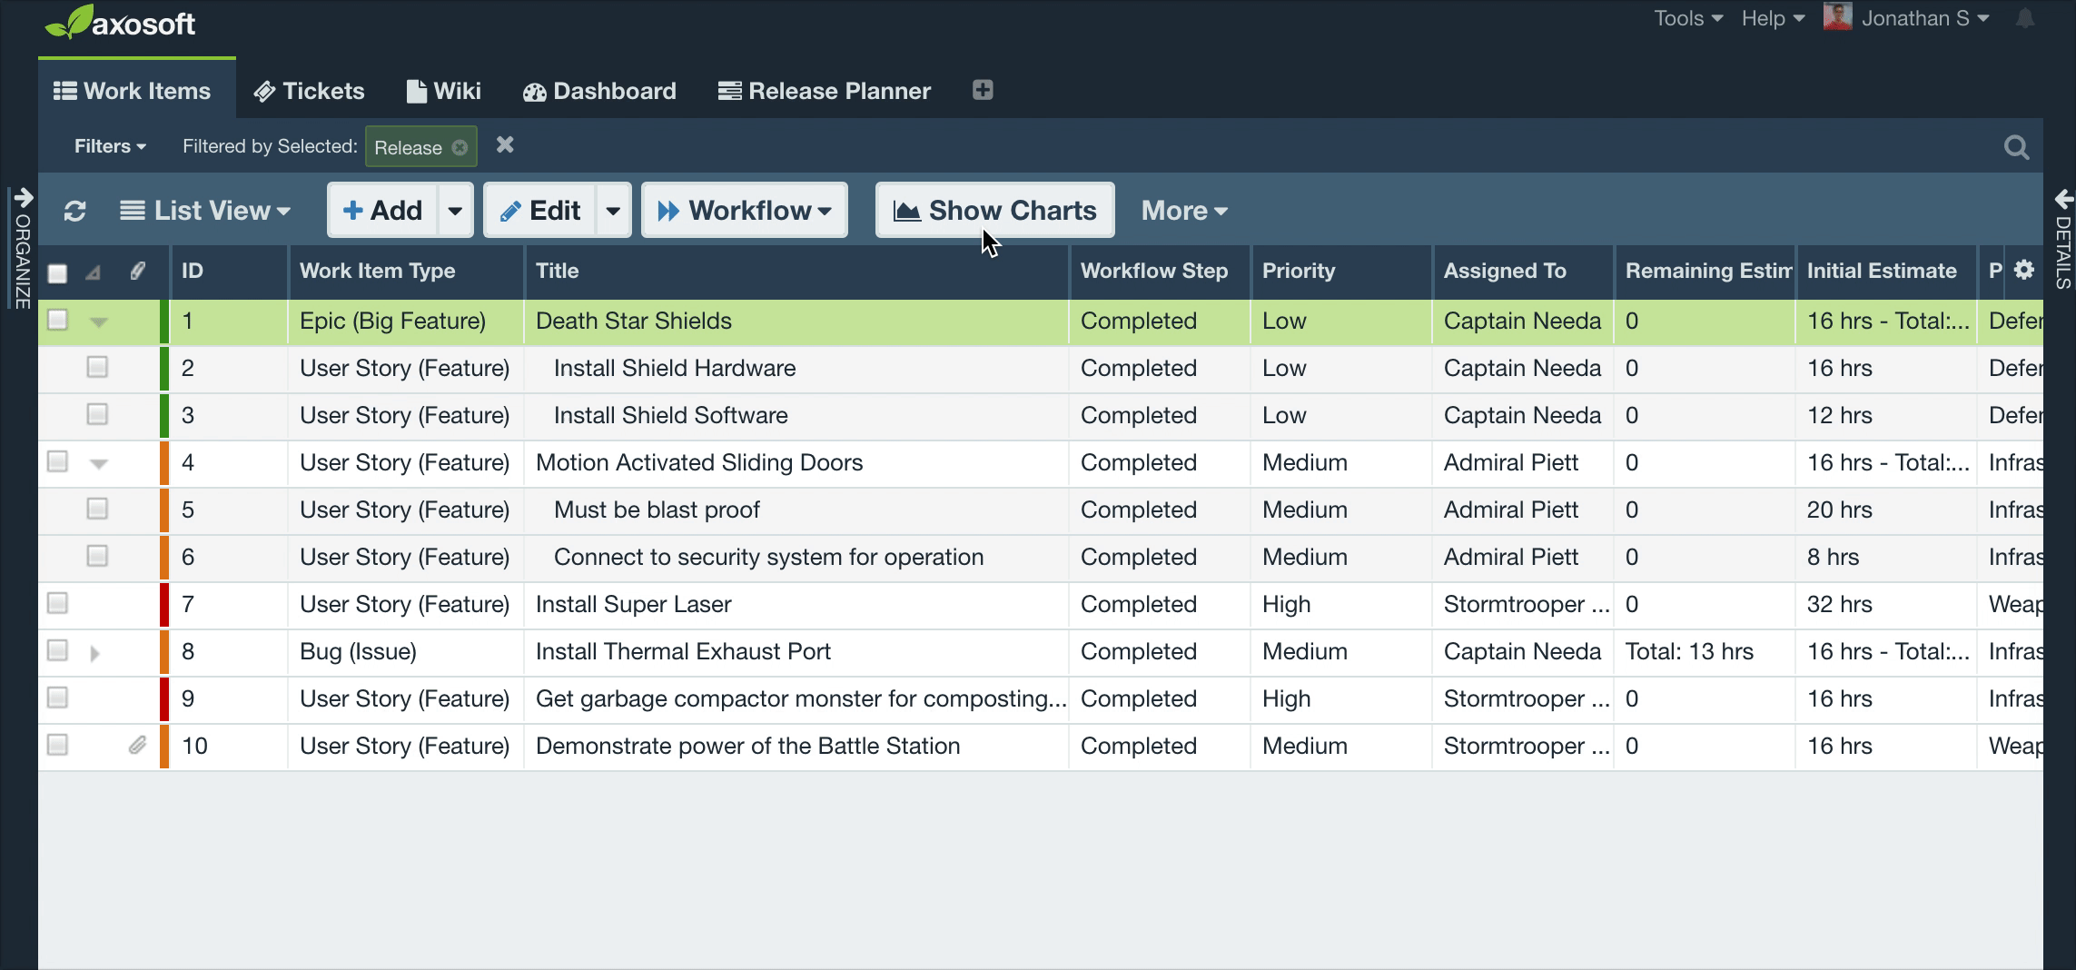The image size is (2076, 970).
Task: Remove the Release filter chip
Action: (x=460, y=147)
